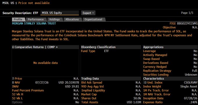Click the Price not available text
198x105 pixels.
(x=34, y=3)
